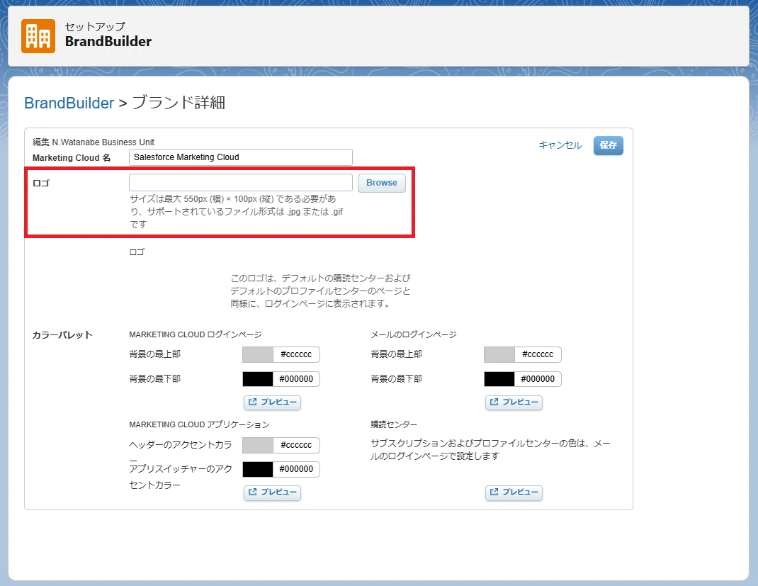Click the BrandBuilder orange building icon
Screen dimensions: 758x586
[38, 36]
